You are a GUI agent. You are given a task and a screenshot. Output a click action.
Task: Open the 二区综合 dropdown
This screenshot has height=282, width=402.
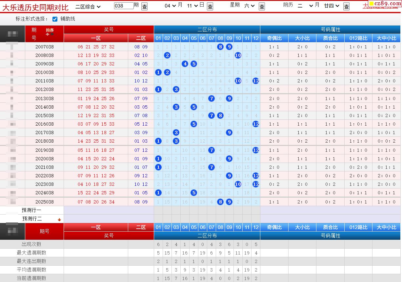click(x=88, y=6)
